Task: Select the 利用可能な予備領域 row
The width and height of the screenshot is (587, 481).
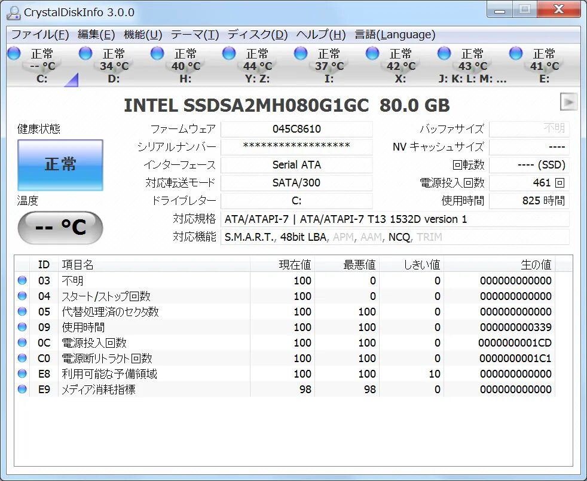Action: [x=285, y=373]
